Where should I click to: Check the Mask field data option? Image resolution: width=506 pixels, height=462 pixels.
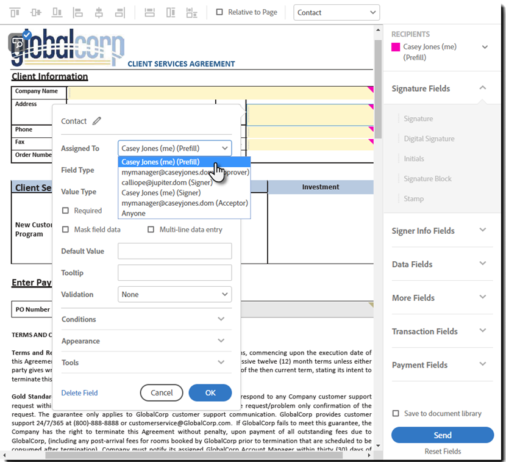[66, 229]
